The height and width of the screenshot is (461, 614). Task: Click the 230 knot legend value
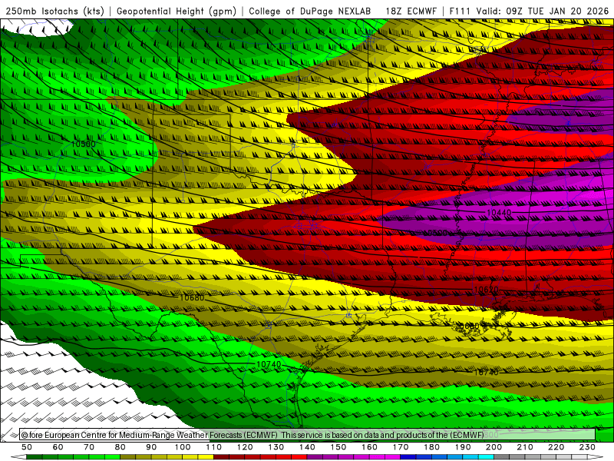point(587,447)
